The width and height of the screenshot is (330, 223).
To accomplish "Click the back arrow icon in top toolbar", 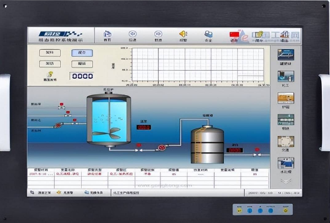I will pyautogui.click(x=132, y=34).
